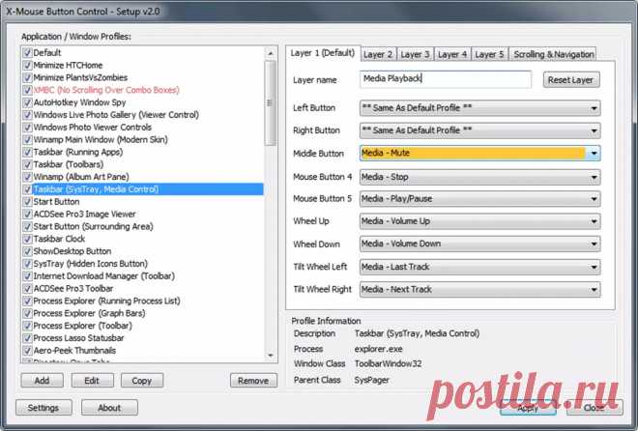
Task: Click the Remove profile button
Action: 253,381
